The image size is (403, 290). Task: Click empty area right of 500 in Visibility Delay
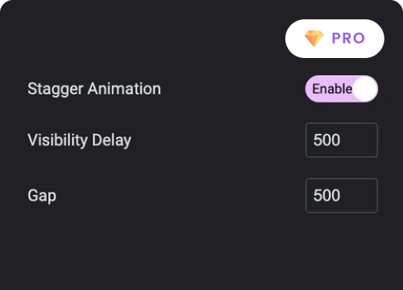(x=359, y=140)
